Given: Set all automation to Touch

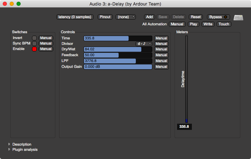Looking at the screenshot, I should tap(224, 24).
